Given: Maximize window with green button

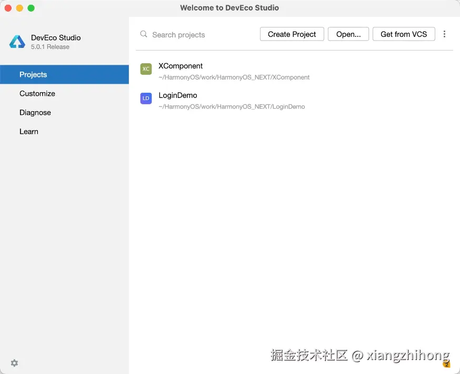Looking at the screenshot, I should (31, 8).
